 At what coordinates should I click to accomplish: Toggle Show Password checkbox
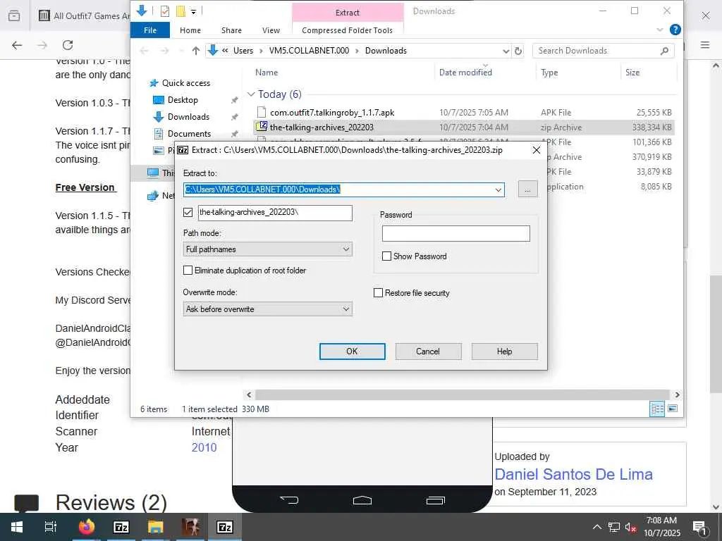tap(387, 256)
